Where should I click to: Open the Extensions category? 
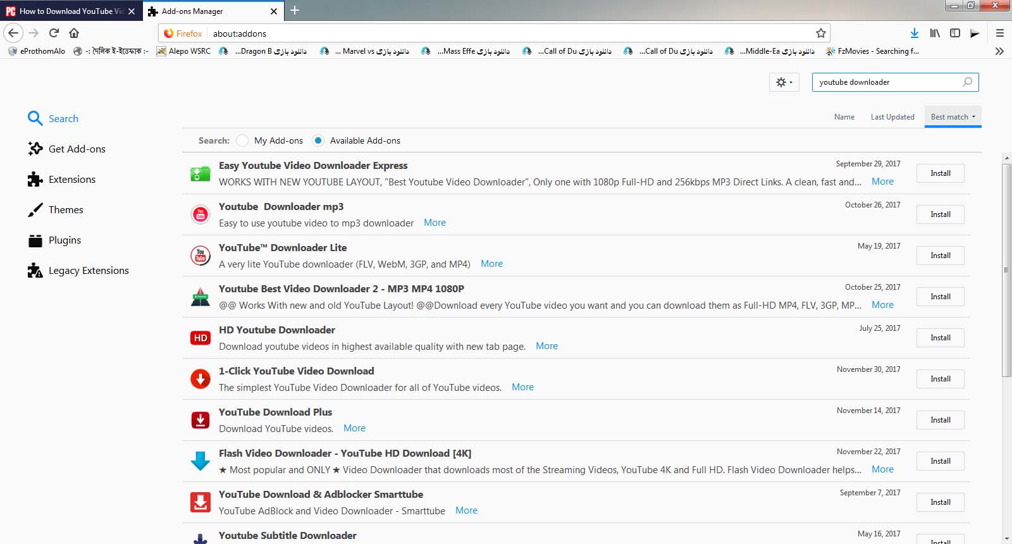pyautogui.click(x=71, y=180)
